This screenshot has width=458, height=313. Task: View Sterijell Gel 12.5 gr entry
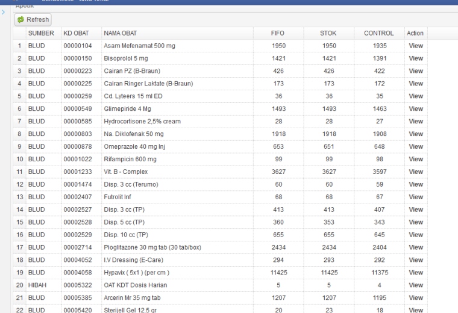pos(416,310)
